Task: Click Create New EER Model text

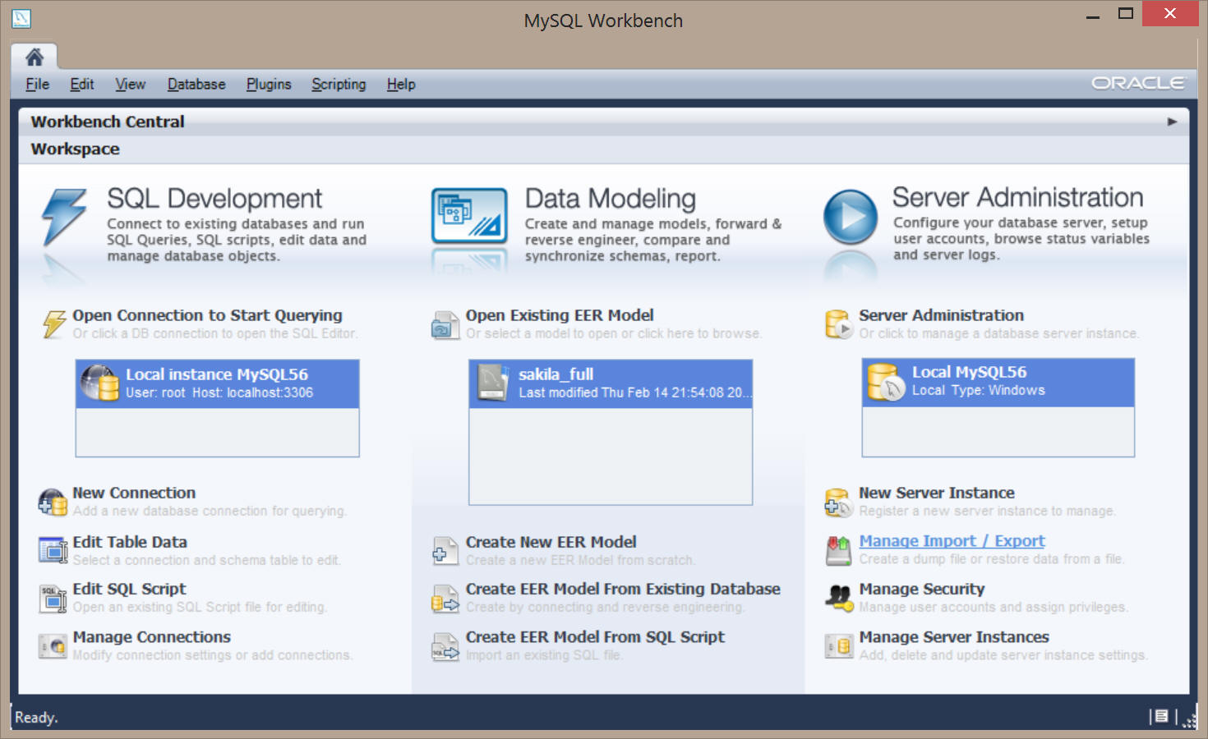Action: pos(551,542)
